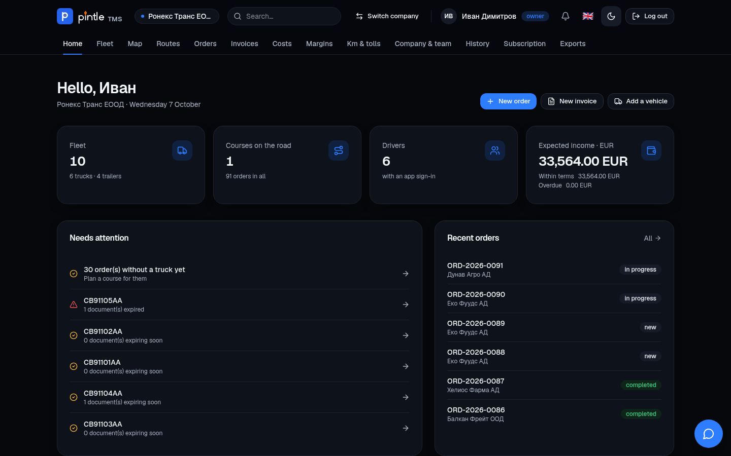The width and height of the screenshot is (731, 456).
Task: Open the arrow on the CB91101AA row
Action: (406, 366)
